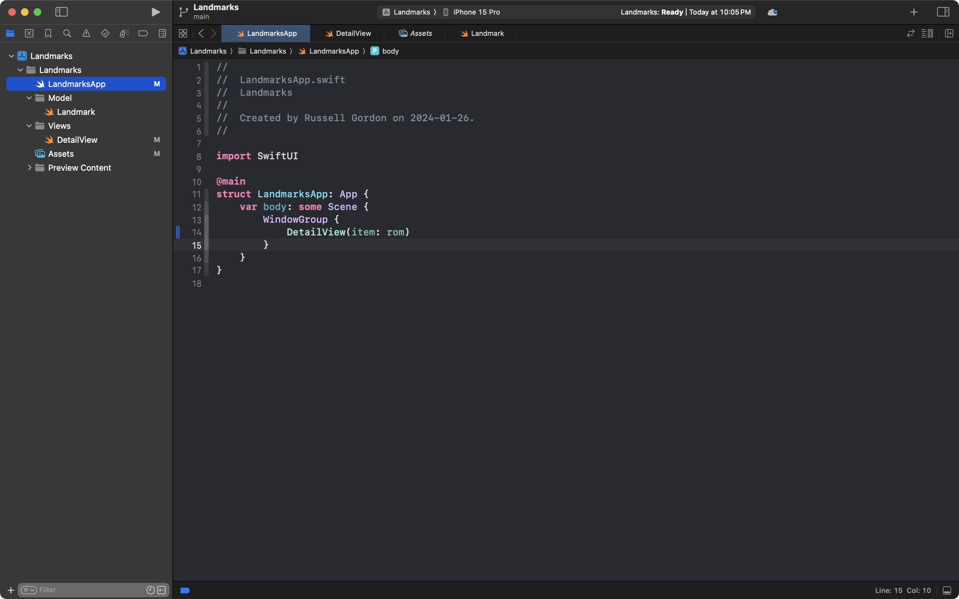Image resolution: width=959 pixels, height=599 pixels.
Task: Toggle the right inspector panel
Action: (x=943, y=12)
